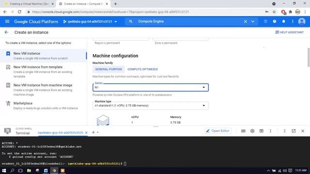
Task: Click the browser back arrow
Action: pos(5,12)
